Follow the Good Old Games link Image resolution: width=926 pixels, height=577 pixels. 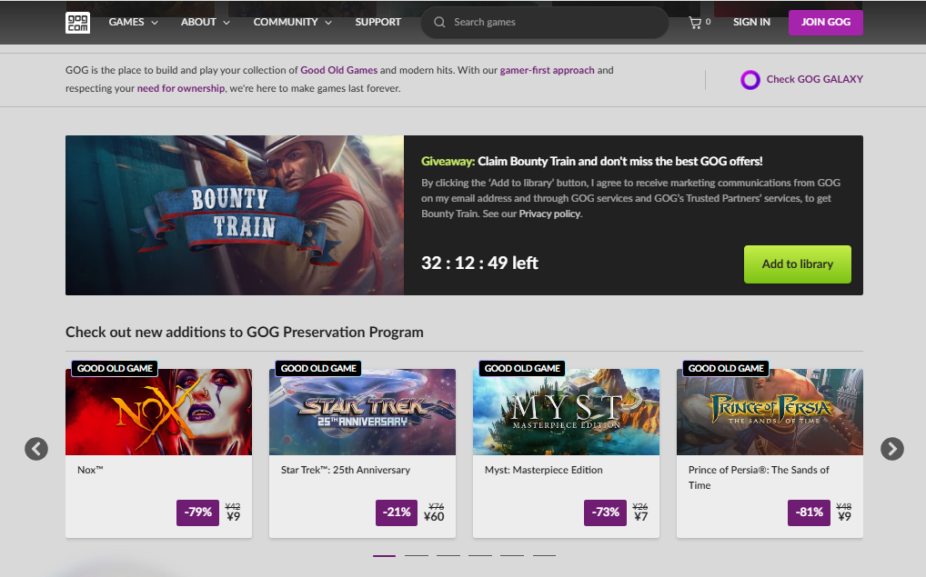pos(339,70)
